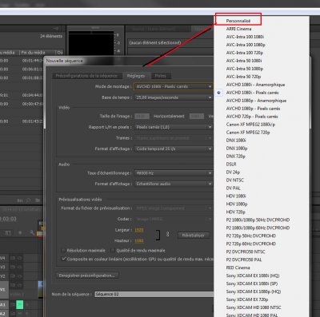Open the audio Format d'affichage Échantillons audio dropdown
This screenshot has width=320, height=317.
click(173, 184)
